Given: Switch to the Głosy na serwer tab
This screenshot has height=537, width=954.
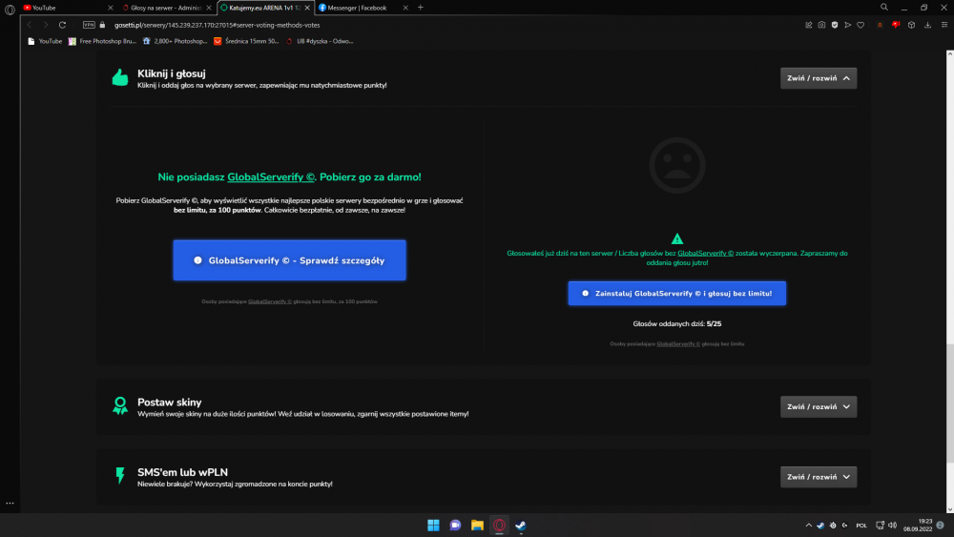Looking at the screenshot, I should coord(165,8).
